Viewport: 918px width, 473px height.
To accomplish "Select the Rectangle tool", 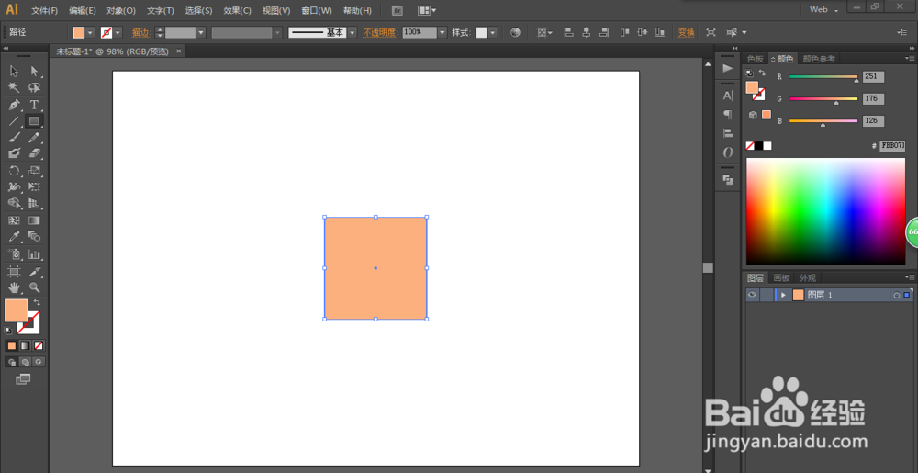I will tap(35, 121).
